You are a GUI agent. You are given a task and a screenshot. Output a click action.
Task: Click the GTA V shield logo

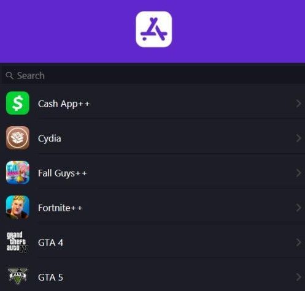click(x=17, y=276)
